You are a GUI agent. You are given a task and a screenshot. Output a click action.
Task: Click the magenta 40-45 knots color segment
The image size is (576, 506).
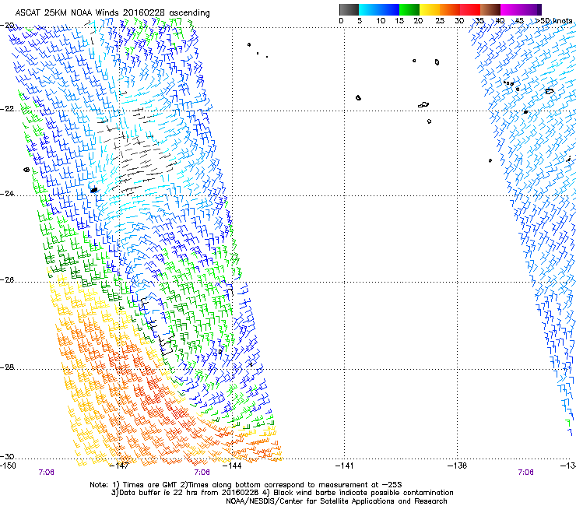[x=511, y=9]
